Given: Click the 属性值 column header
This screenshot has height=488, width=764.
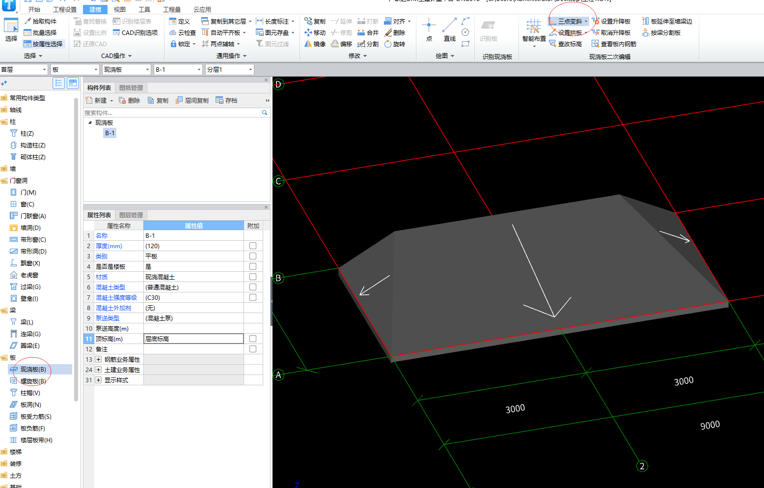Looking at the screenshot, I should click(193, 226).
